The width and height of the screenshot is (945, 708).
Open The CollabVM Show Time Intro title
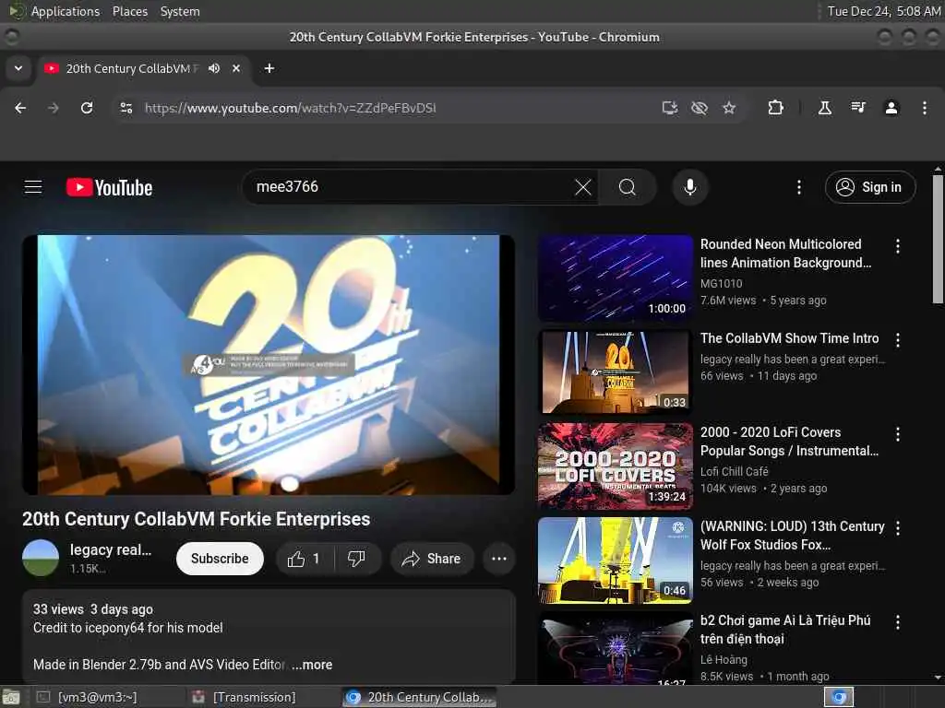790,338
